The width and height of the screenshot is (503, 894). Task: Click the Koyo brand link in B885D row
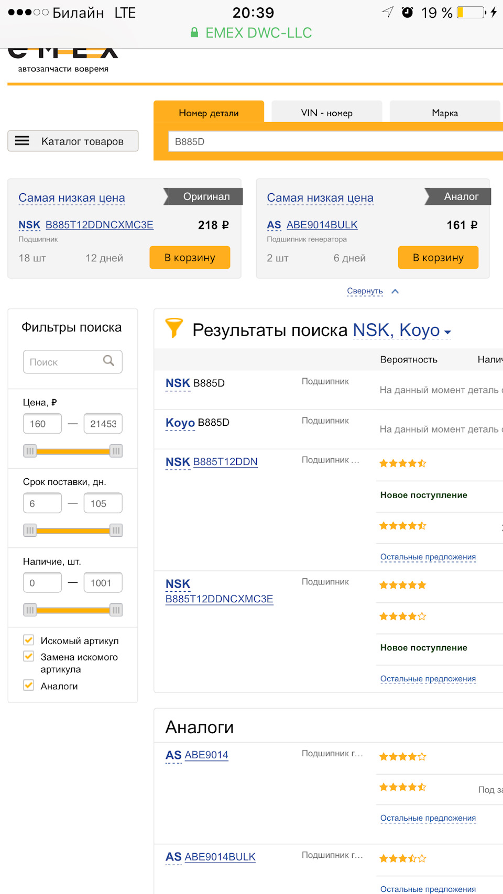pyautogui.click(x=180, y=423)
